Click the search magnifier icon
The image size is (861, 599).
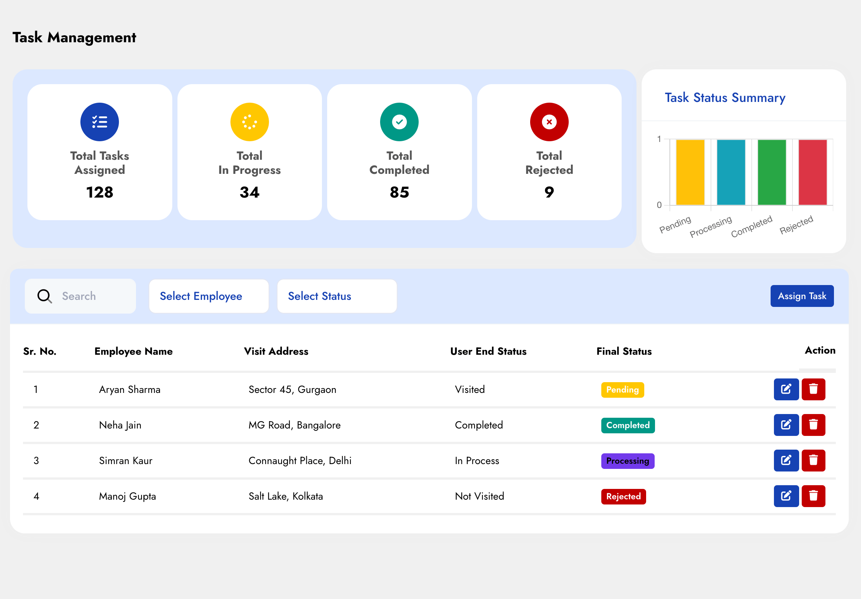tap(44, 296)
